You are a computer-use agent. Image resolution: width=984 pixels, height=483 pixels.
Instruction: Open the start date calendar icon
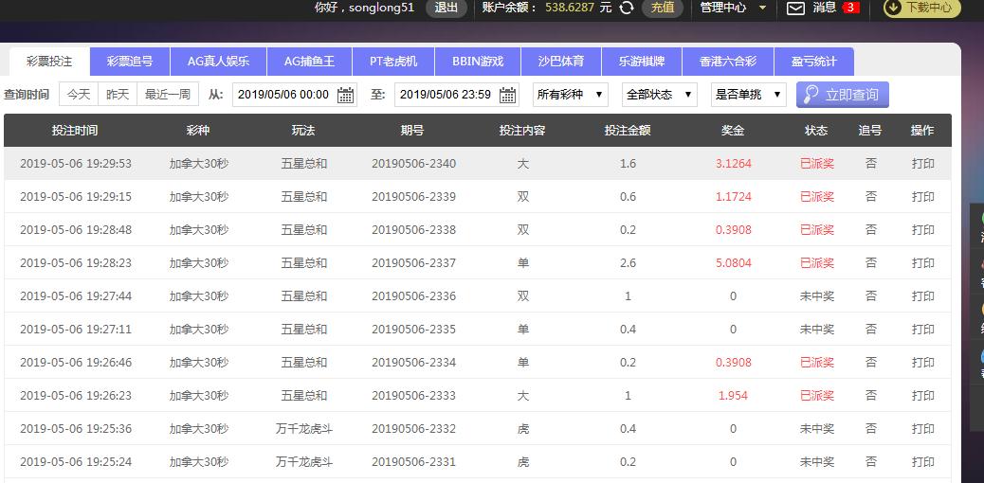point(345,95)
